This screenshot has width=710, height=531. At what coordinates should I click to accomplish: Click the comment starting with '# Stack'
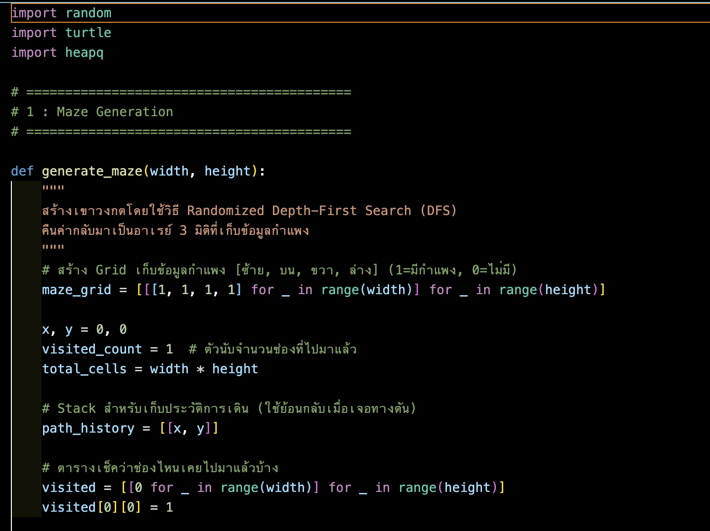coord(229,408)
